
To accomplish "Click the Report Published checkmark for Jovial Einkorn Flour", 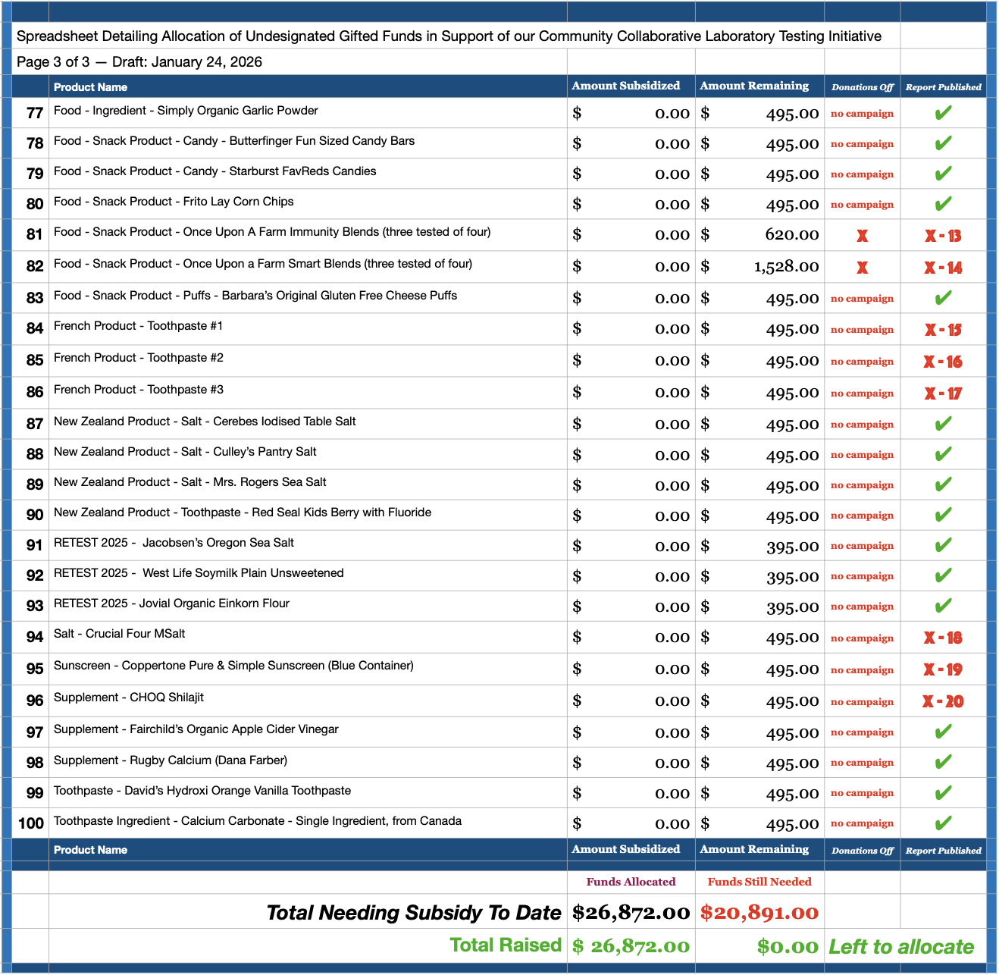I will [943, 606].
